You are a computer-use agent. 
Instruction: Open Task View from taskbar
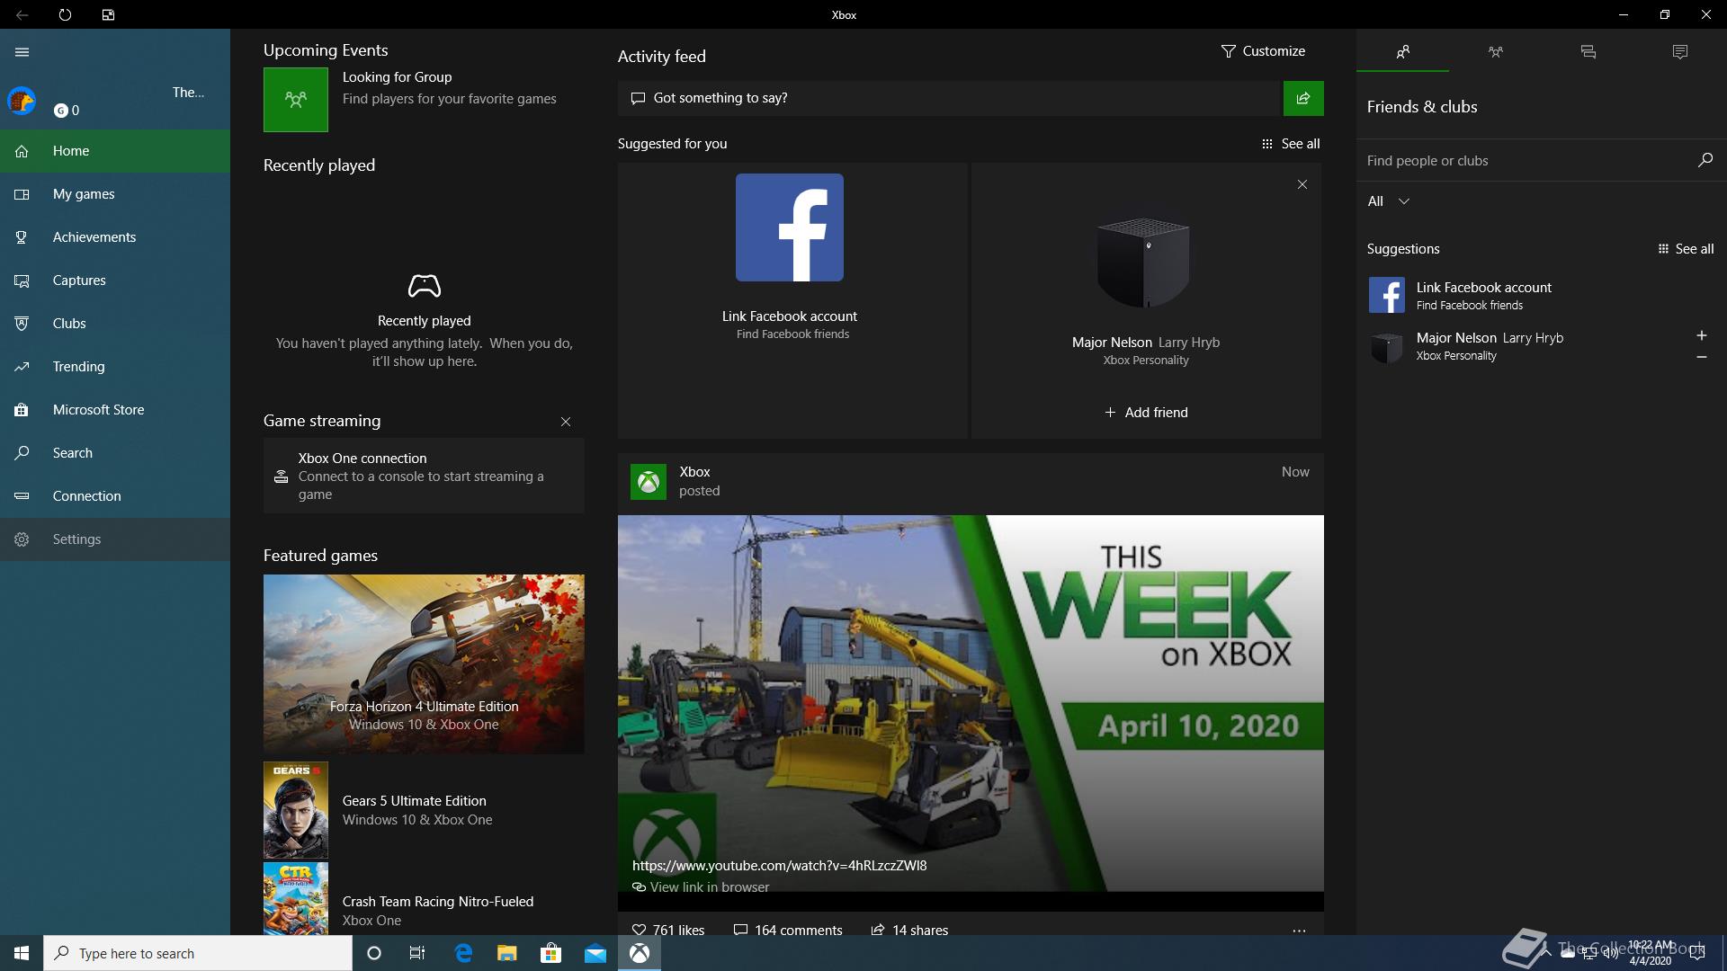417,953
